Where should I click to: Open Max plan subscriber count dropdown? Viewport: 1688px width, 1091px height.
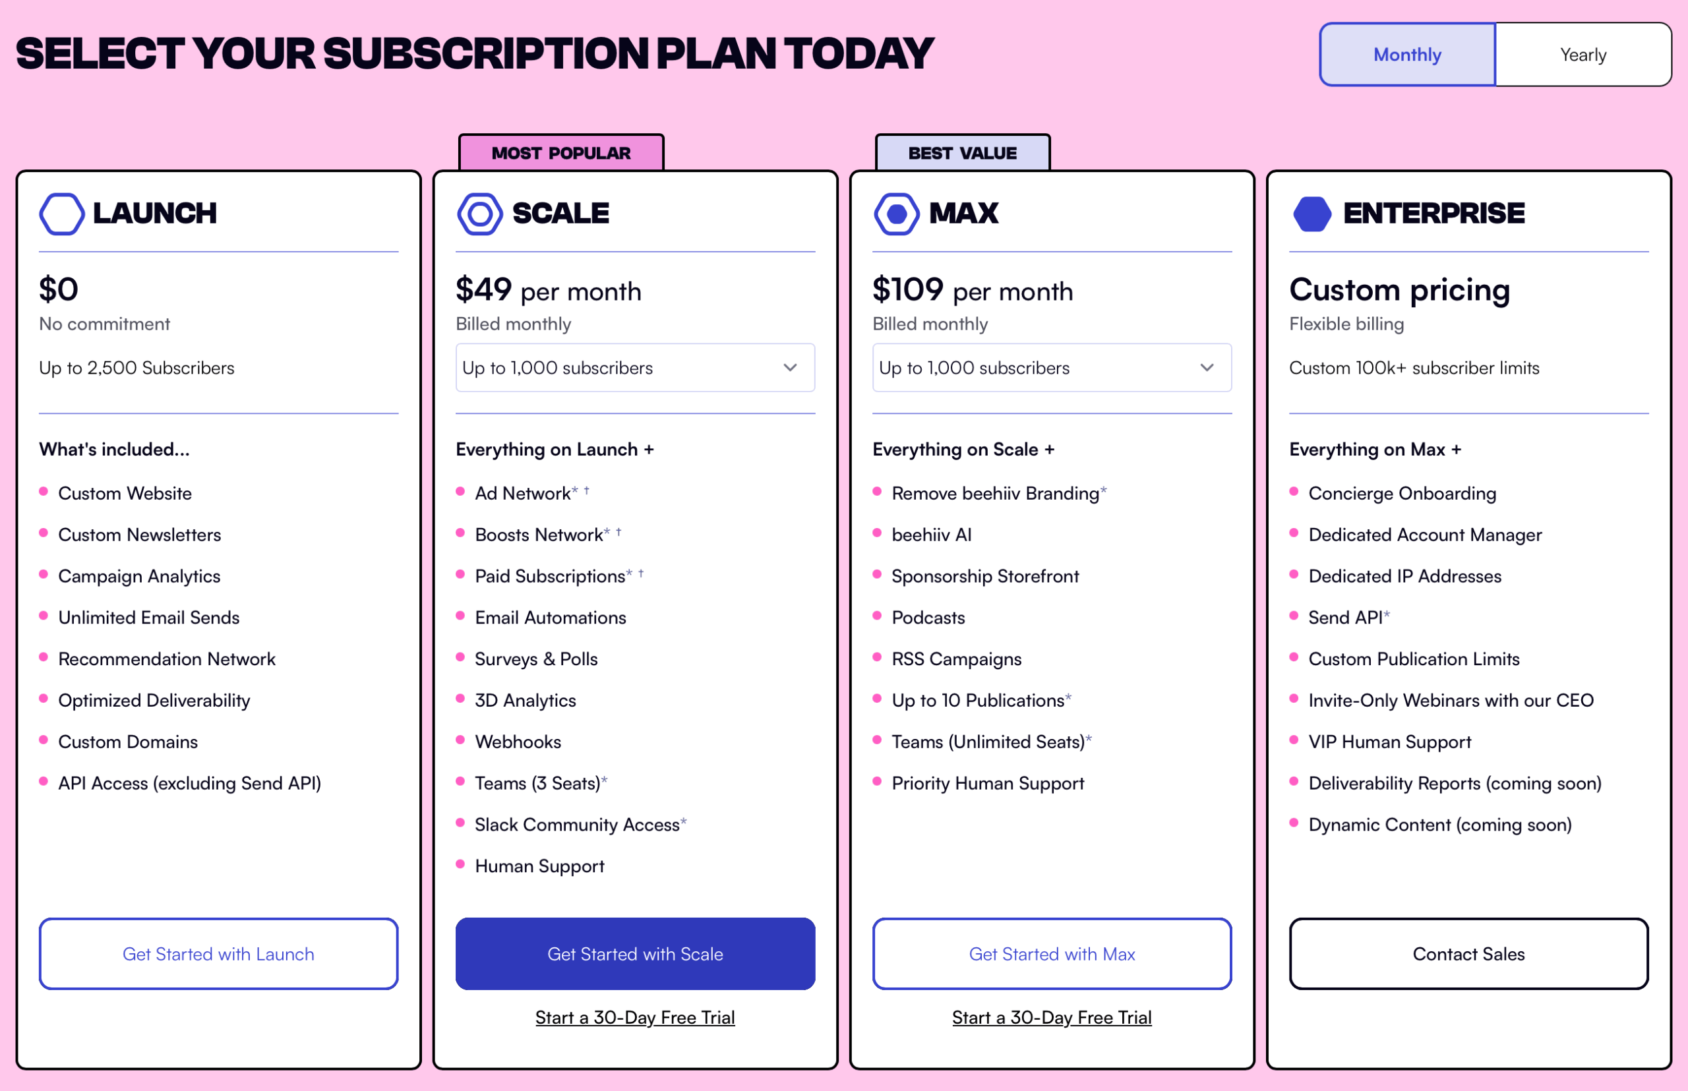[x=1052, y=368]
